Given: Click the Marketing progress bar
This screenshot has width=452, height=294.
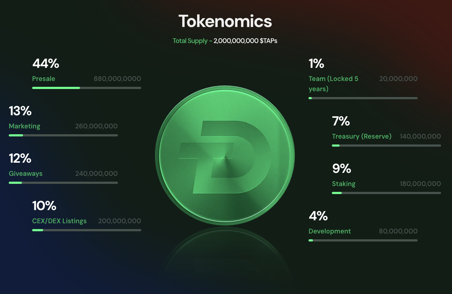Looking at the screenshot, I should pos(63,135).
